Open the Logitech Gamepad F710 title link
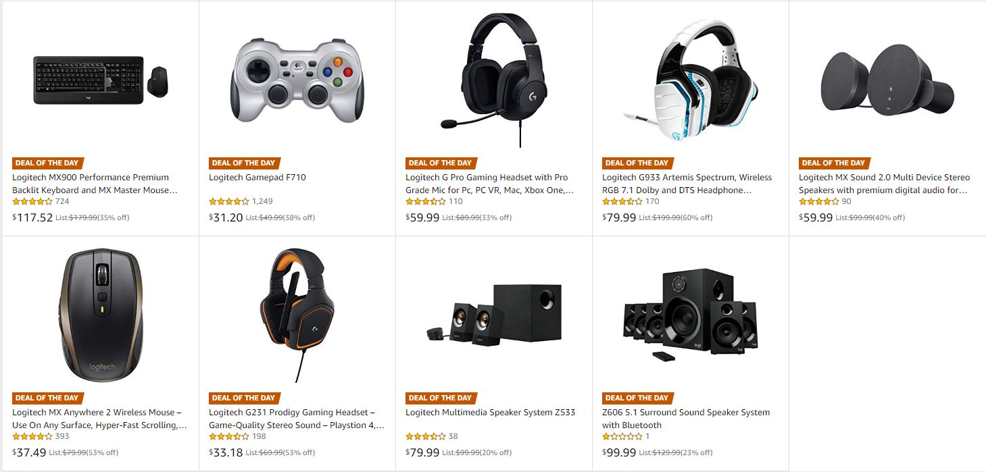The image size is (986, 472). pyautogui.click(x=257, y=178)
